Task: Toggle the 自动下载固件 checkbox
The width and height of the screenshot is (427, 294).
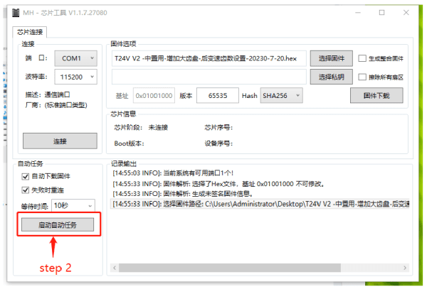Action: coord(25,177)
